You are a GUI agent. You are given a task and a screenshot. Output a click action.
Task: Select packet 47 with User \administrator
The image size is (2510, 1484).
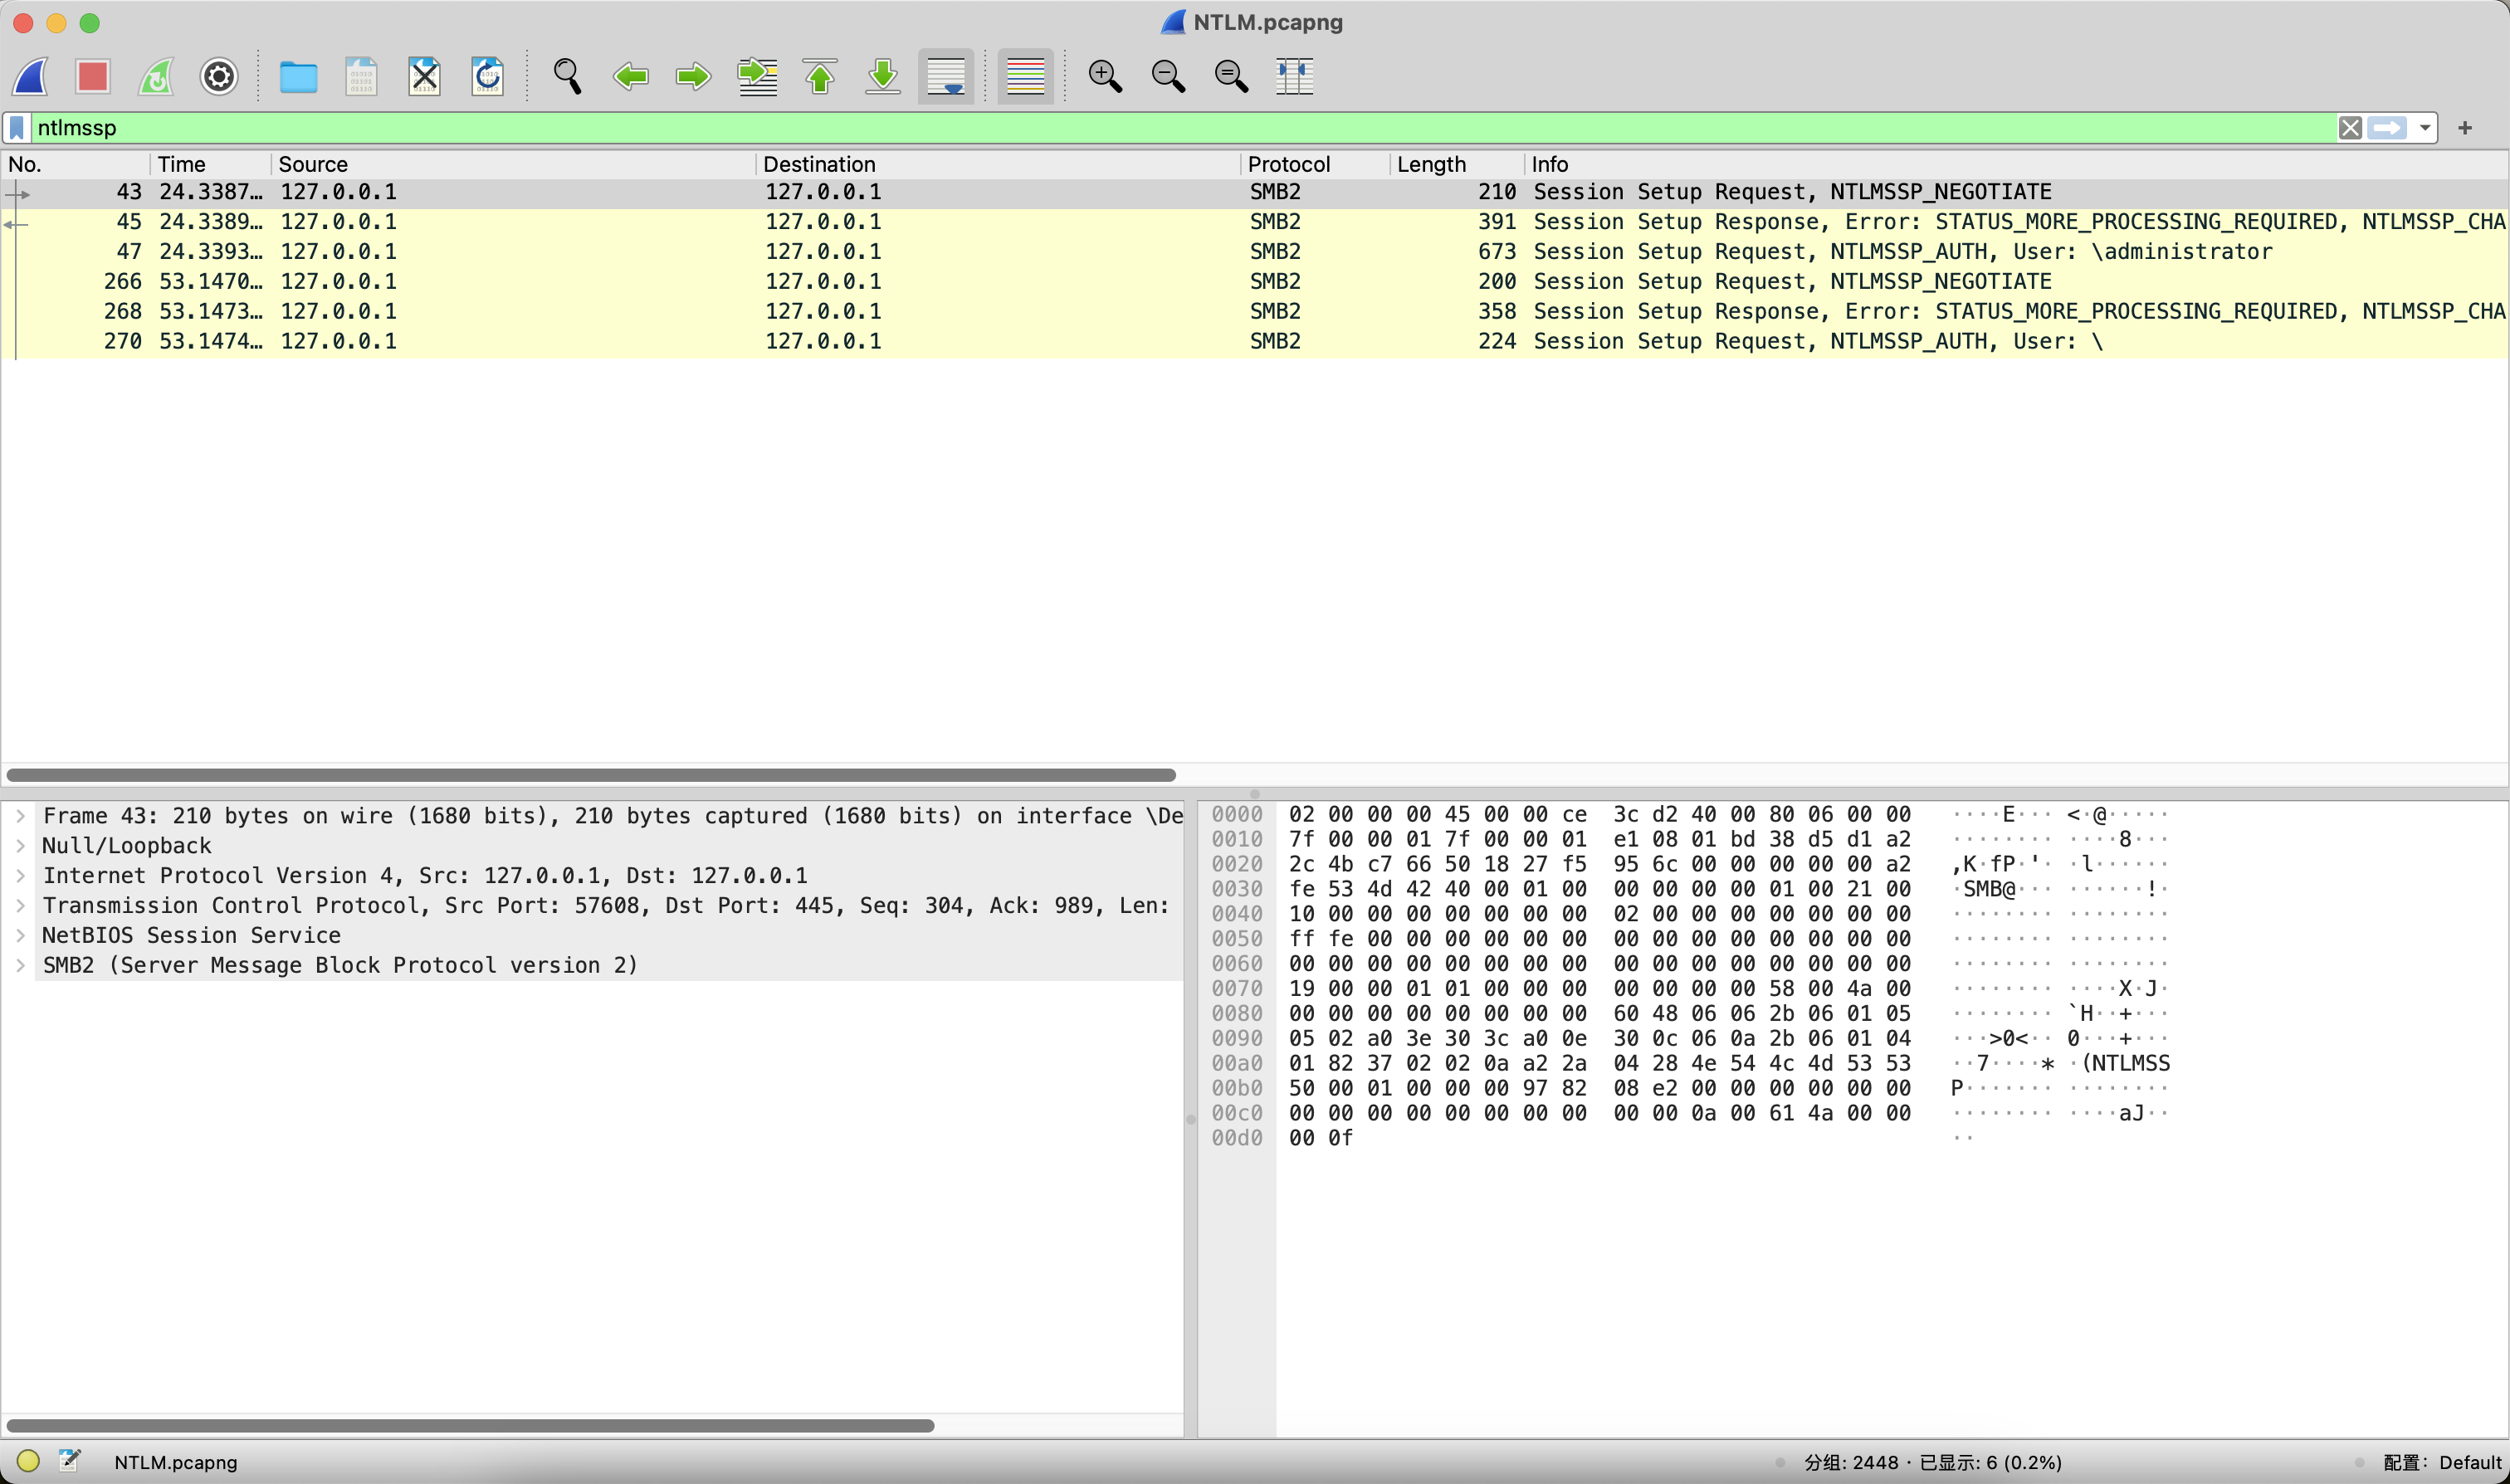click(1255, 252)
